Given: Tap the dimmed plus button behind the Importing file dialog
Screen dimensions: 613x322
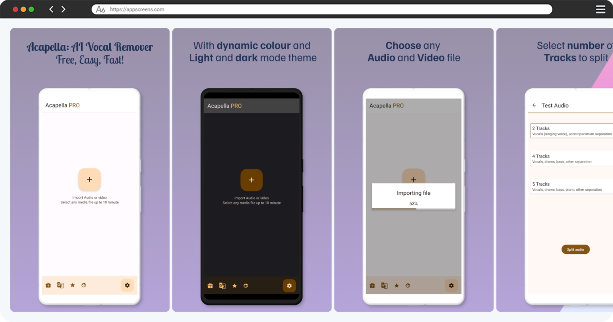Looking at the screenshot, I should (x=413, y=177).
